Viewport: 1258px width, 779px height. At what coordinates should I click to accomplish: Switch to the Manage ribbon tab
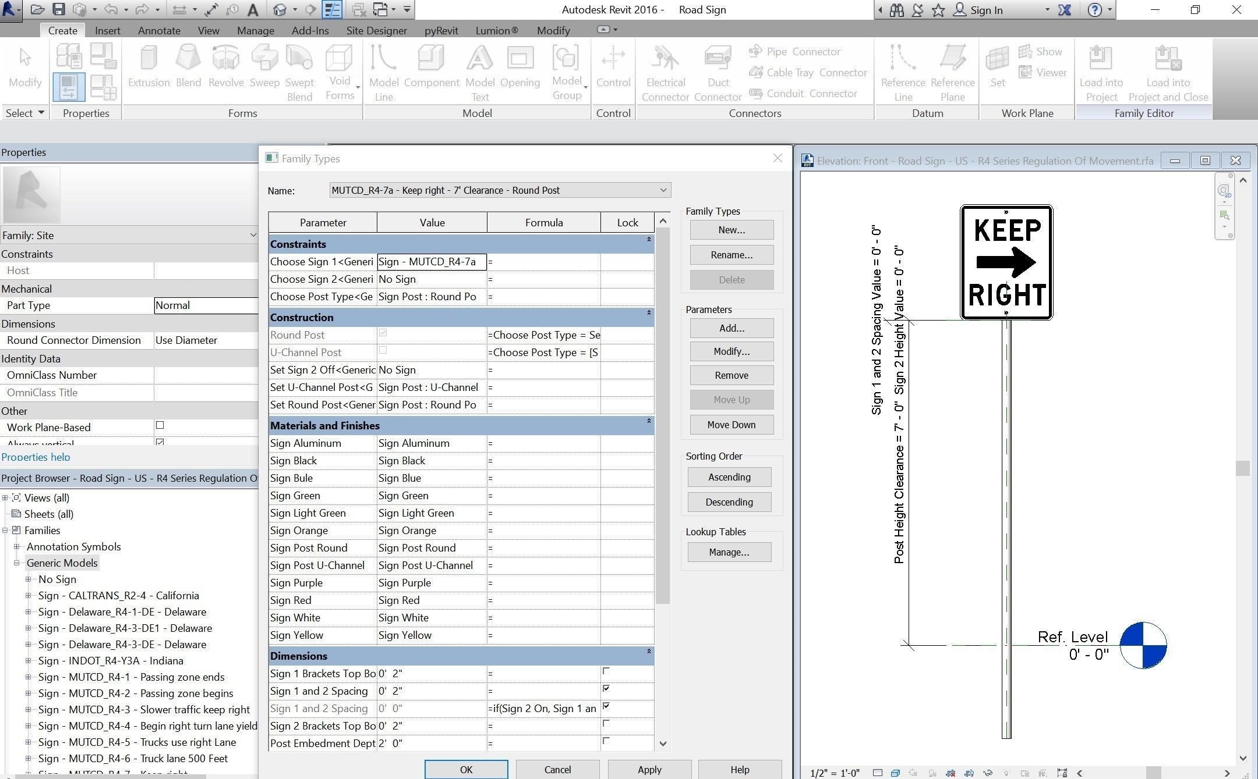[x=255, y=30]
